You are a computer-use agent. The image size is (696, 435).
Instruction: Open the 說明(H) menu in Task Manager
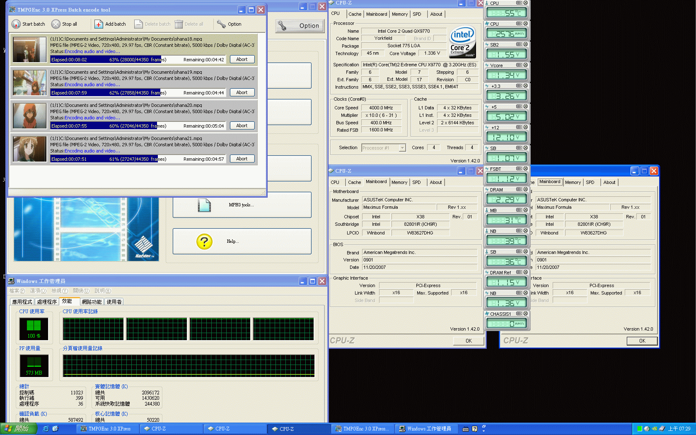pos(103,291)
